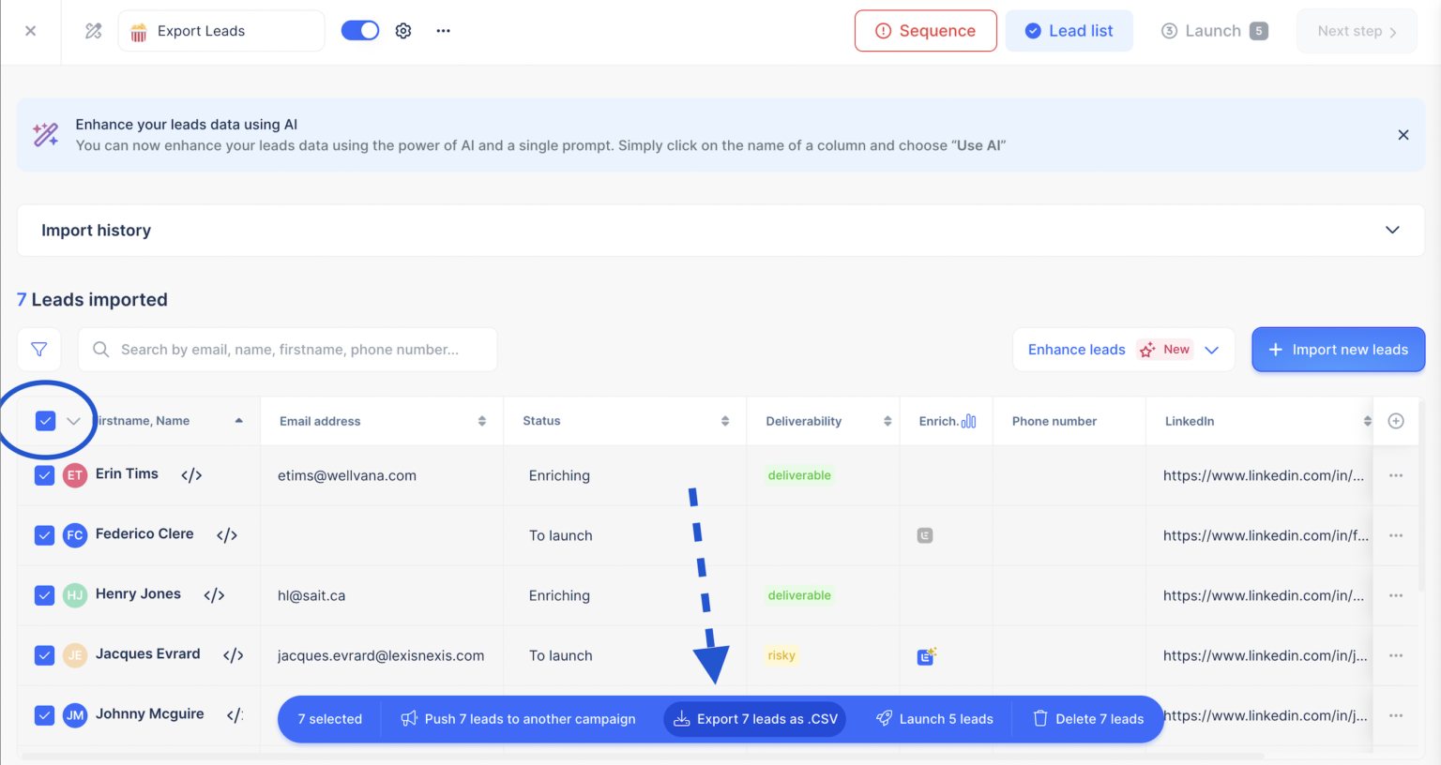Click inside the lead search field
The image size is (1441, 765).
281,349
